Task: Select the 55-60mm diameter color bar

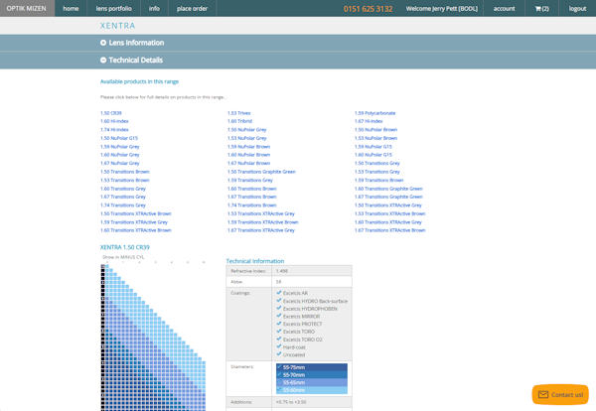Action: tap(312, 390)
